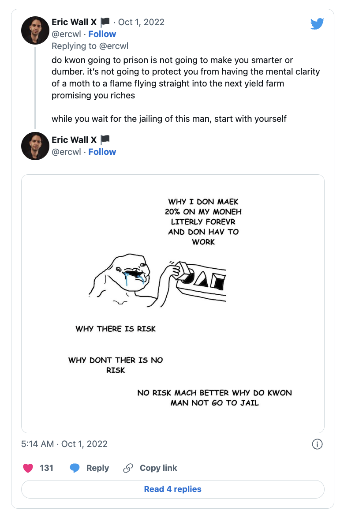Open Eric Wall X name above the meme
Screen dimensions: 344x518
[x=74, y=140]
